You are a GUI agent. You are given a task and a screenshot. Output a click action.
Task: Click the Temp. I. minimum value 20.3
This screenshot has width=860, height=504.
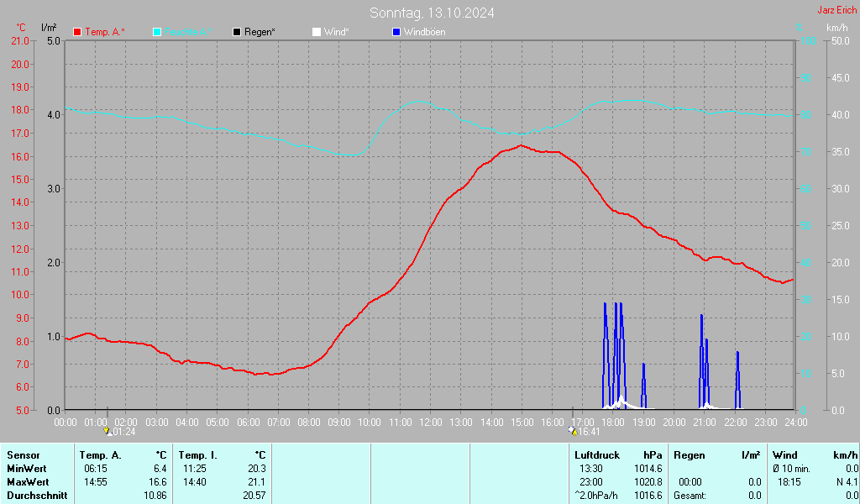[257, 469]
